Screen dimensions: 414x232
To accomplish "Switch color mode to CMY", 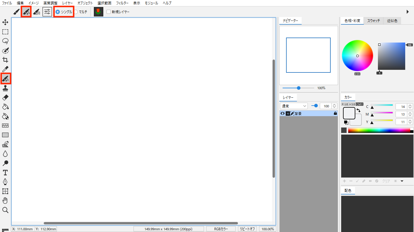I will [360, 104].
